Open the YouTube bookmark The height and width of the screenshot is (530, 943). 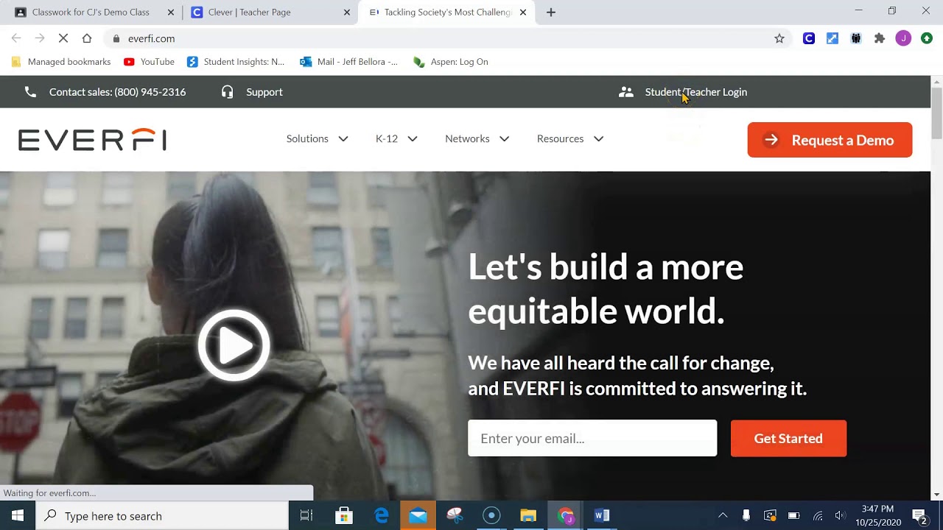click(x=150, y=62)
